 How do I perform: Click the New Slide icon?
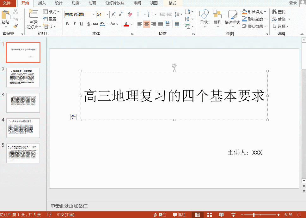point(34,14)
